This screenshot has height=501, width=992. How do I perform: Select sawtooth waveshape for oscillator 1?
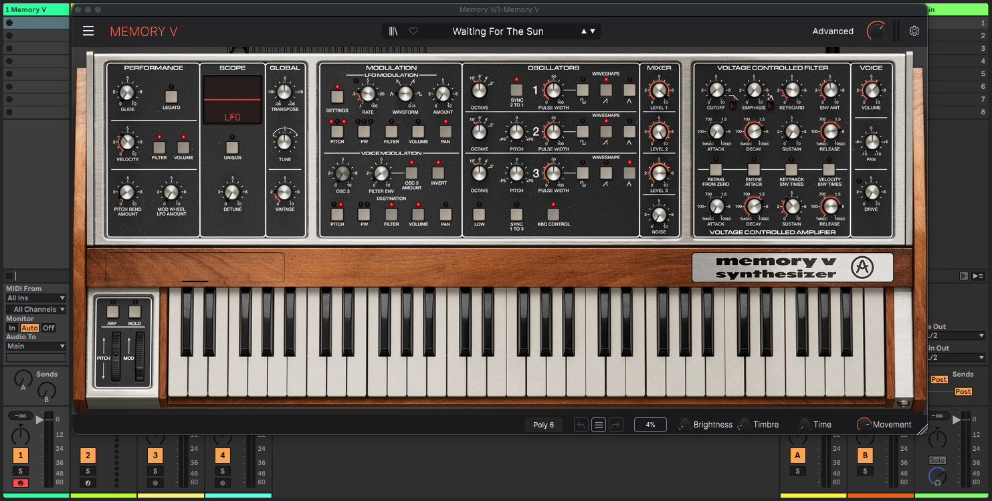(x=606, y=90)
